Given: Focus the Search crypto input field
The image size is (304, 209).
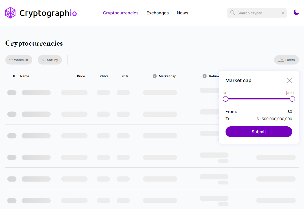Looking at the screenshot, I should pos(257,13).
